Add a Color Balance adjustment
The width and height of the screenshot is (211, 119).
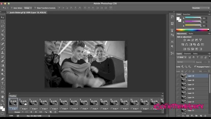point(187,45)
